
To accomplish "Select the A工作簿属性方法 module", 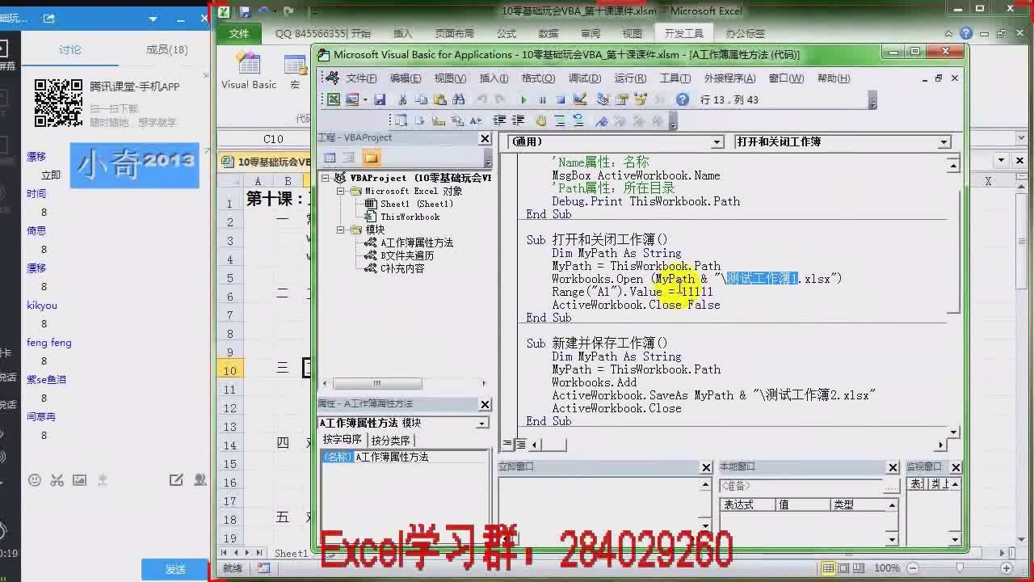I will click(x=416, y=242).
